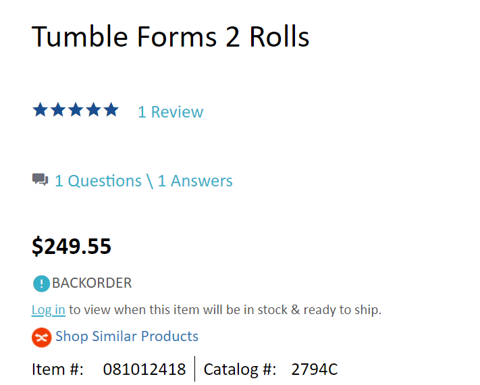
Task: Open Shop Similar Products link
Action: 127,336
